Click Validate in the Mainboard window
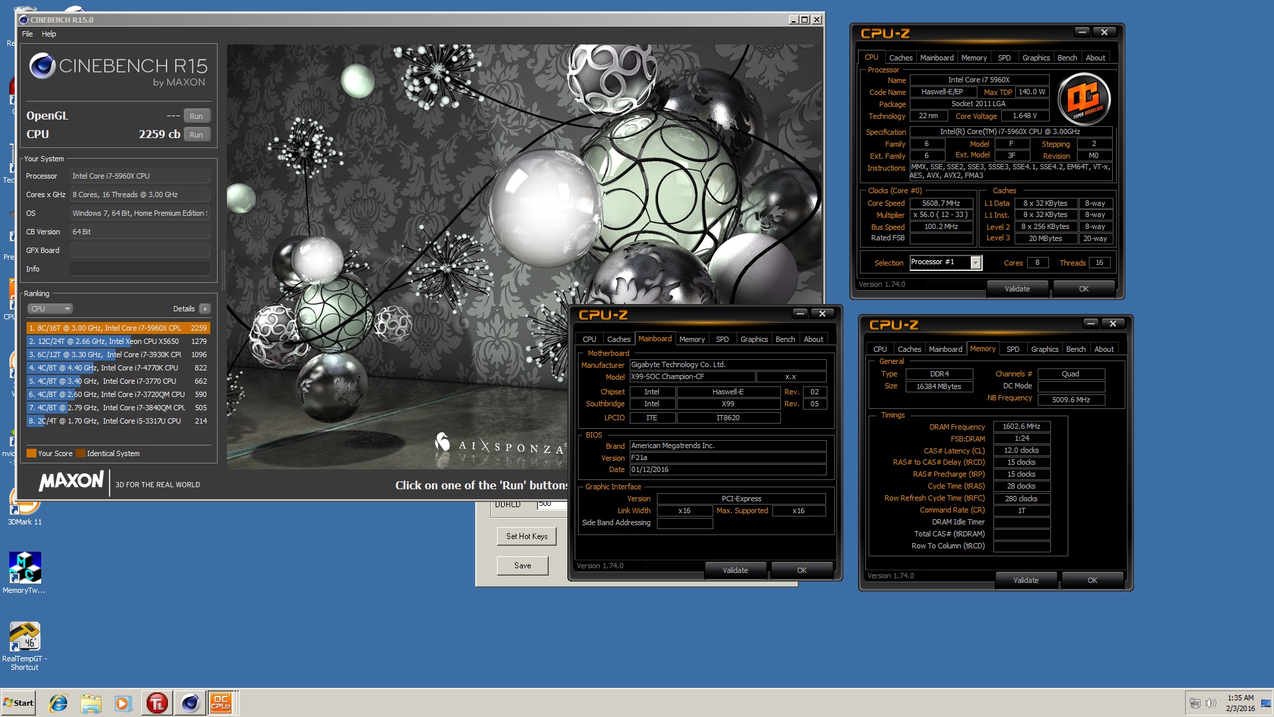The height and width of the screenshot is (717, 1274). click(x=735, y=570)
